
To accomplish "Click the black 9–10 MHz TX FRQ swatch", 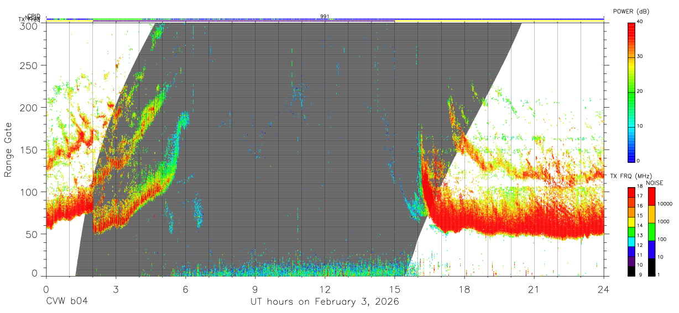I will pyautogui.click(x=631, y=271).
